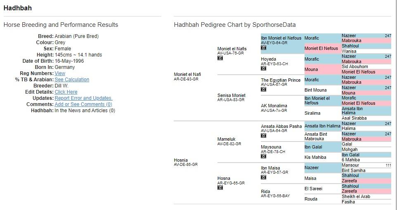Open the Reg Numbers View link
The height and width of the screenshot is (210, 397).
[60, 73]
